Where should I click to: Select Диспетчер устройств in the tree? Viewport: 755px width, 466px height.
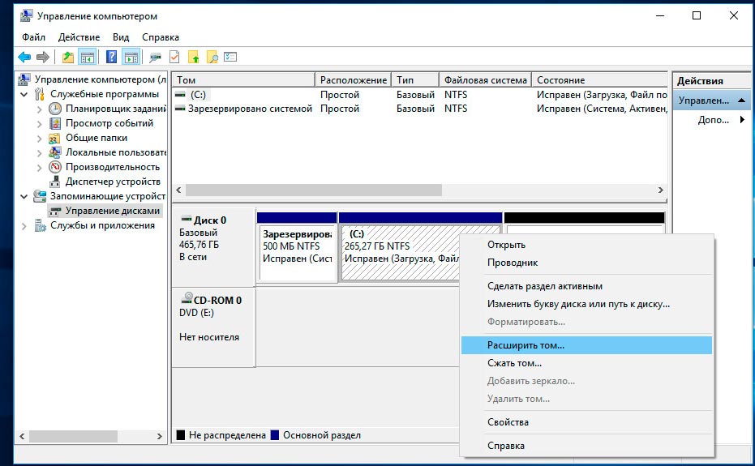point(112,182)
